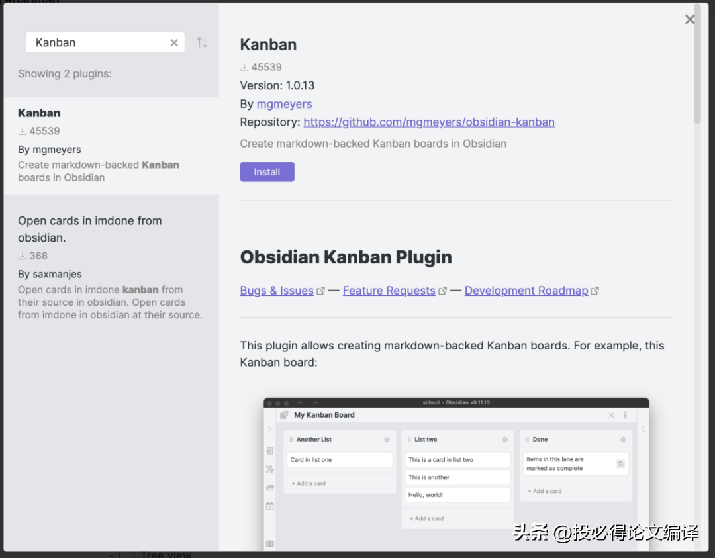The height and width of the screenshot is (558, 715).
Task: Close the community plugins dialog
Action: [x=689, y=19]
